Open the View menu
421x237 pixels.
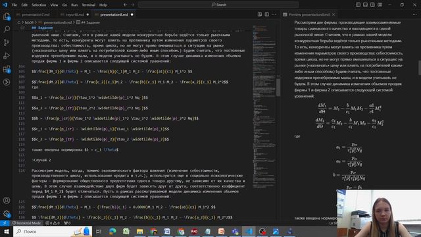coord(54,5)
